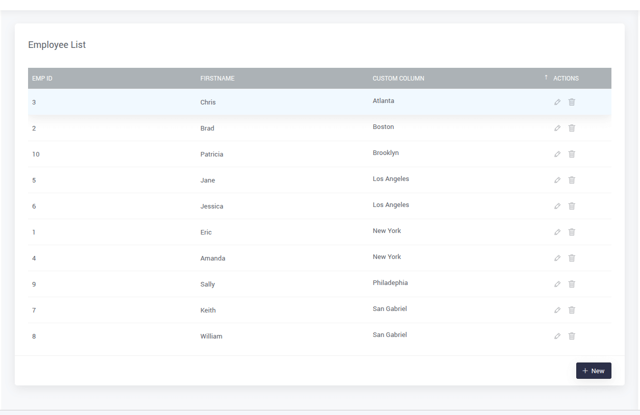Edit Eric's employee entry
Viewport: 640px width, 415px height.
click(x=557, y=232)
